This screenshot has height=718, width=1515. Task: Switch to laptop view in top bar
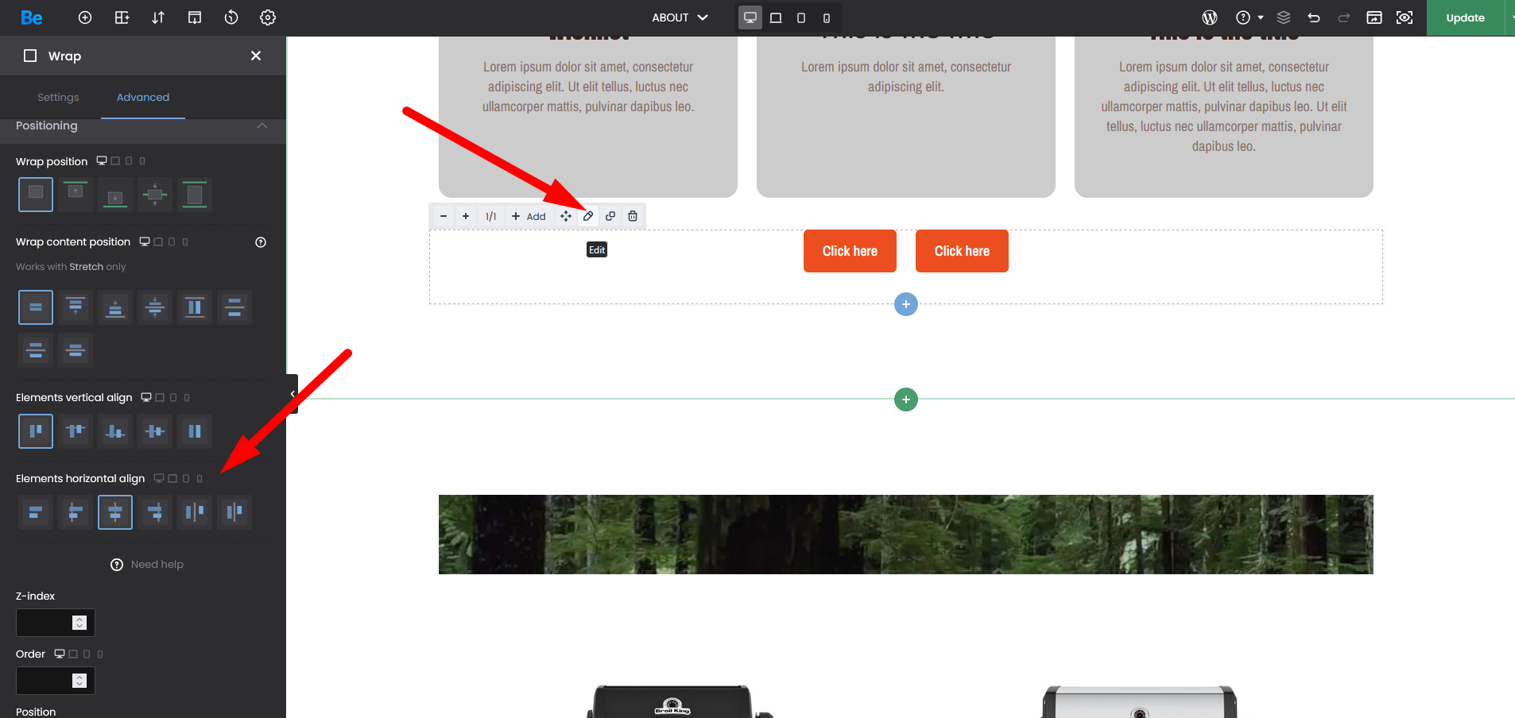[776, 17]
